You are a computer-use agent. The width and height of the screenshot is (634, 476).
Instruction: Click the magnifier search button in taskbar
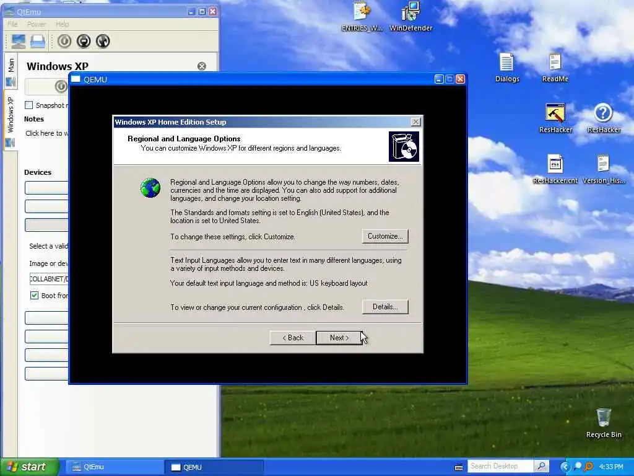[541, 466]
